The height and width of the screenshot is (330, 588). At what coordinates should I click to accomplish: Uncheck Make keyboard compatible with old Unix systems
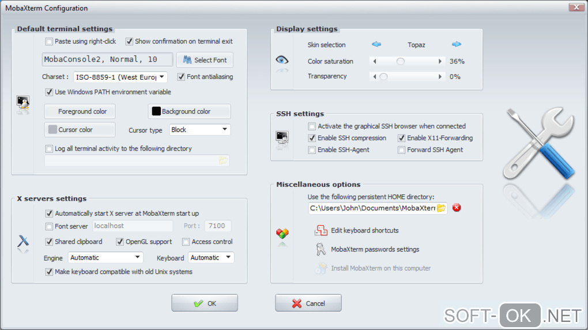49,272
